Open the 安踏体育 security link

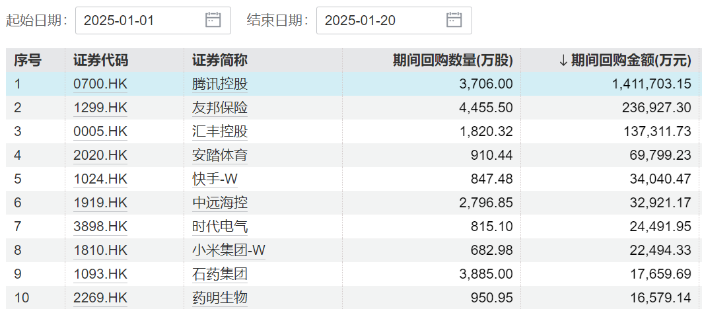220,155
